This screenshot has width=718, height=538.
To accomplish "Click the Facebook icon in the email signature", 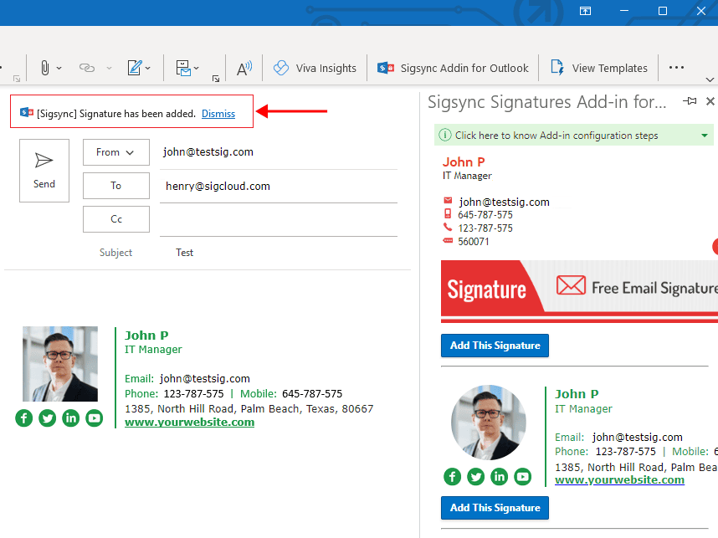I will [23, 418].
